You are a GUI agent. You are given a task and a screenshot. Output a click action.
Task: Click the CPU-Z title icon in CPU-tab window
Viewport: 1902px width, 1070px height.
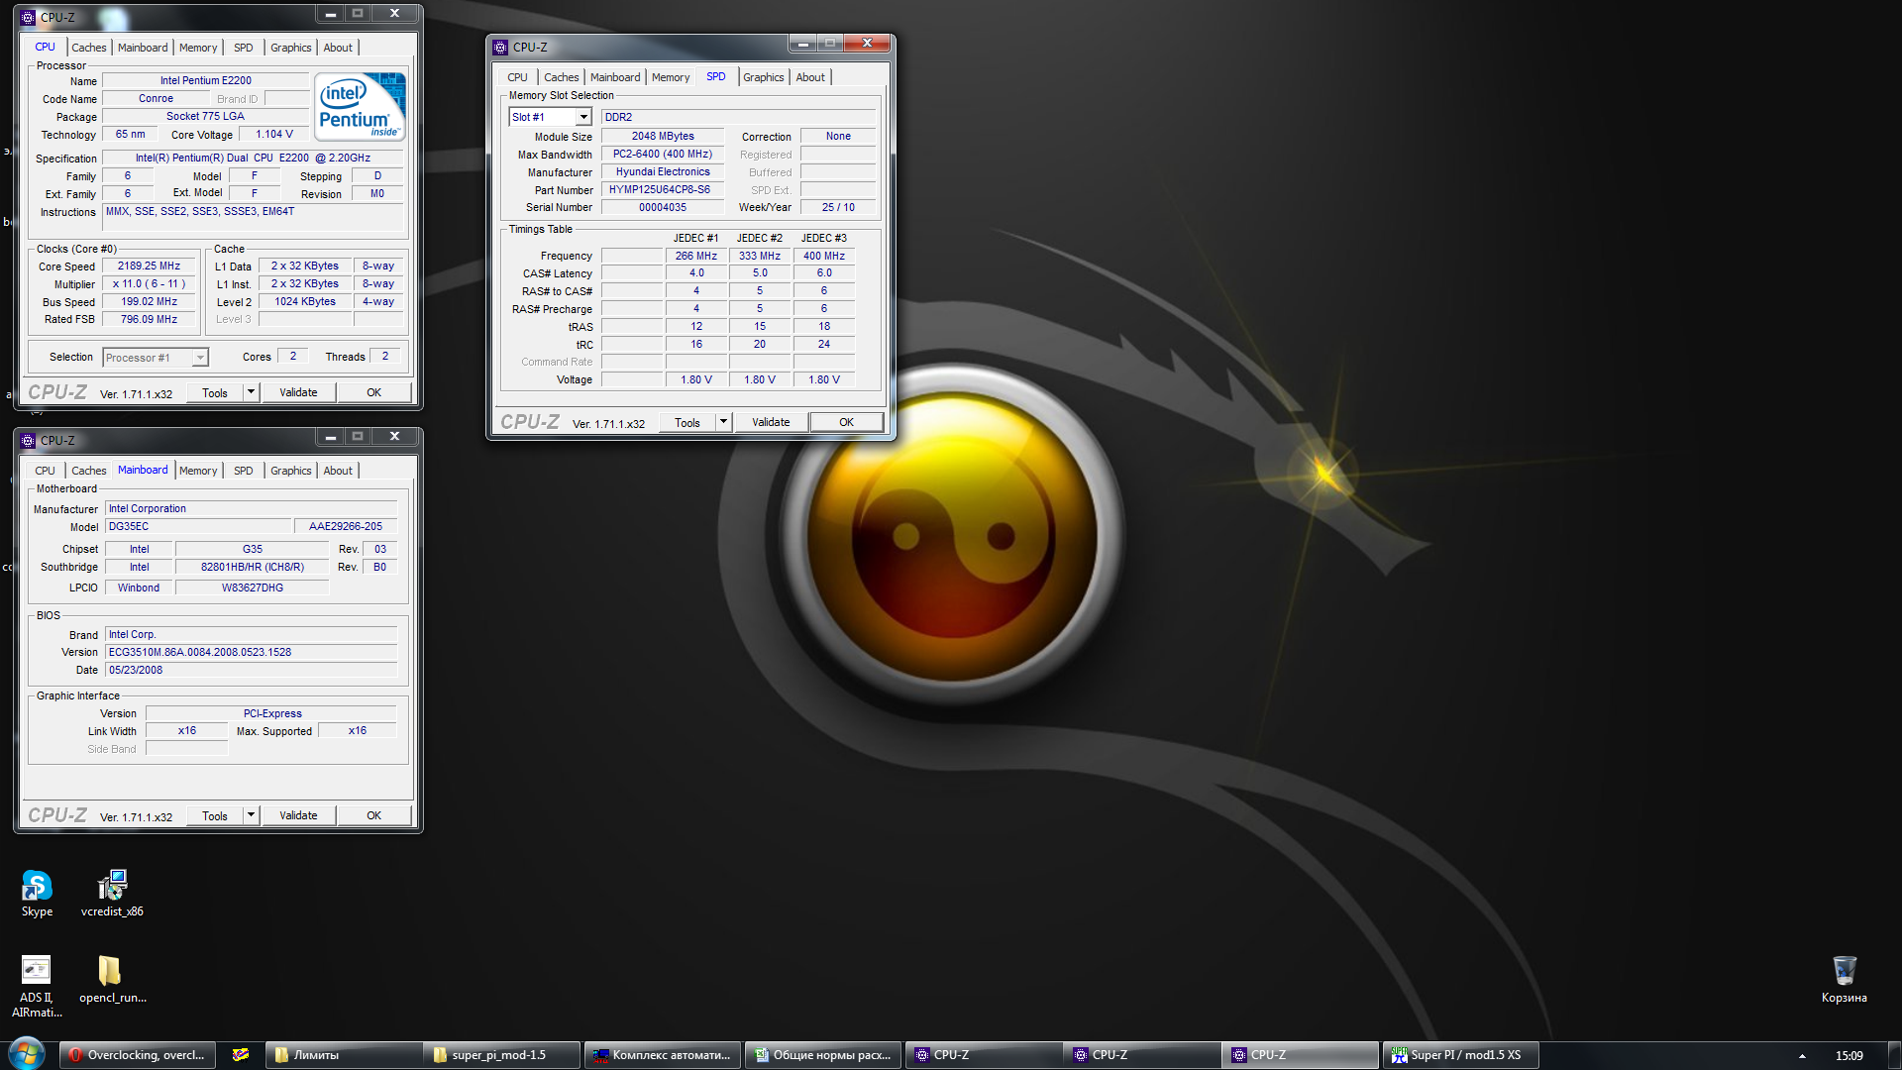(x=28, y=17)
